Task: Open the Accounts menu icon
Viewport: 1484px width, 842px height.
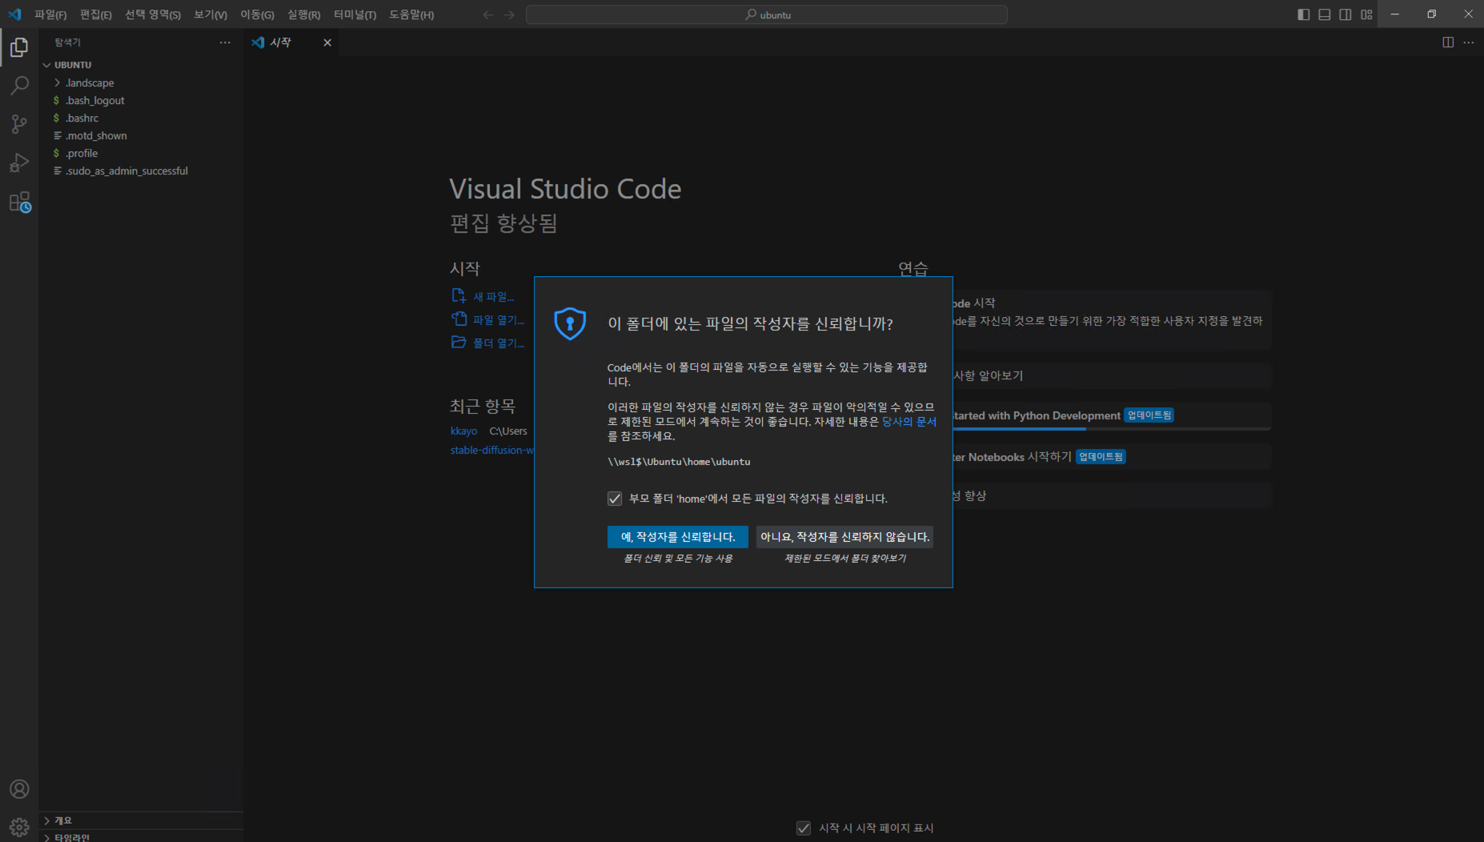Action: tap(19, 789)
